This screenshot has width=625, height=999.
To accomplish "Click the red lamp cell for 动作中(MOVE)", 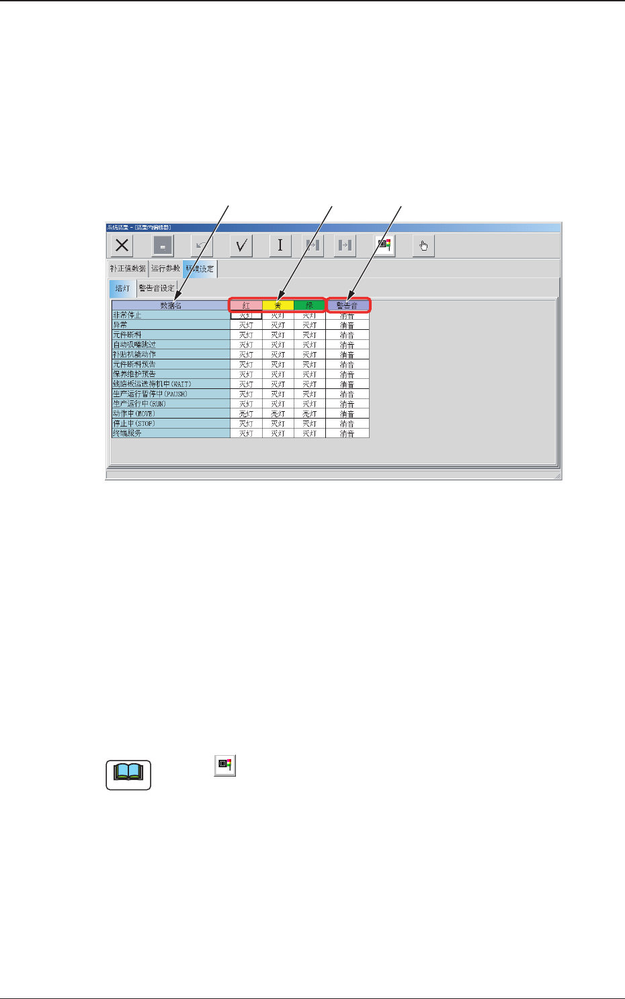I will [246, 414].
